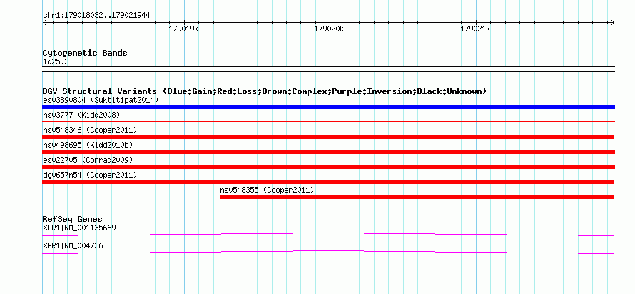This screenshot has height=294, width=635.
Task: Click the RefSeq Genes track title
Action: coord(73,220)
